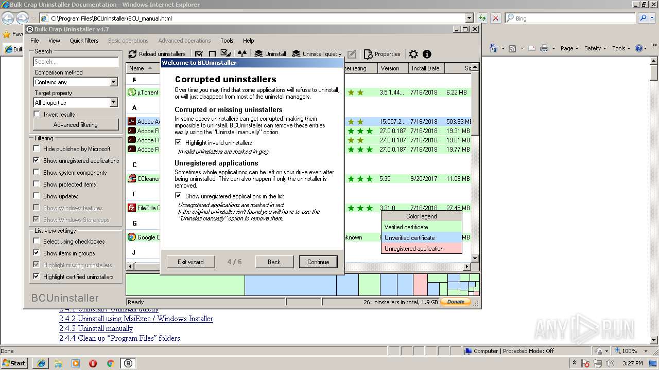Click the Reload uninstallers toolbar button

pos(157,54)
